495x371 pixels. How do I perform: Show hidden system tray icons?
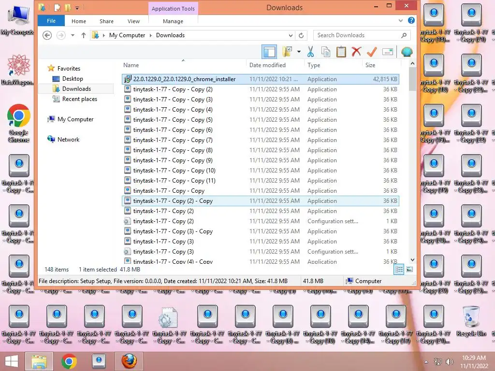coord(426,362)
